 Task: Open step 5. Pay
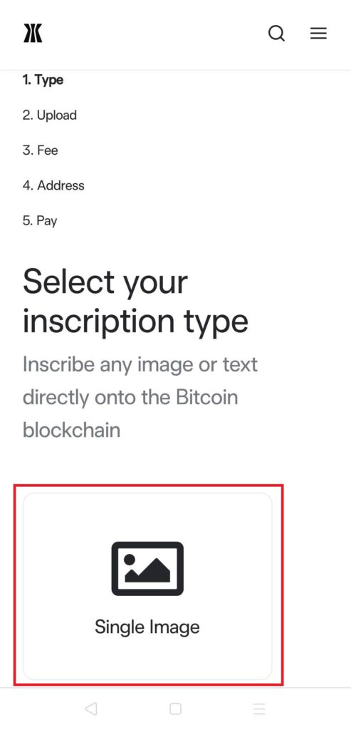(40, 221)
